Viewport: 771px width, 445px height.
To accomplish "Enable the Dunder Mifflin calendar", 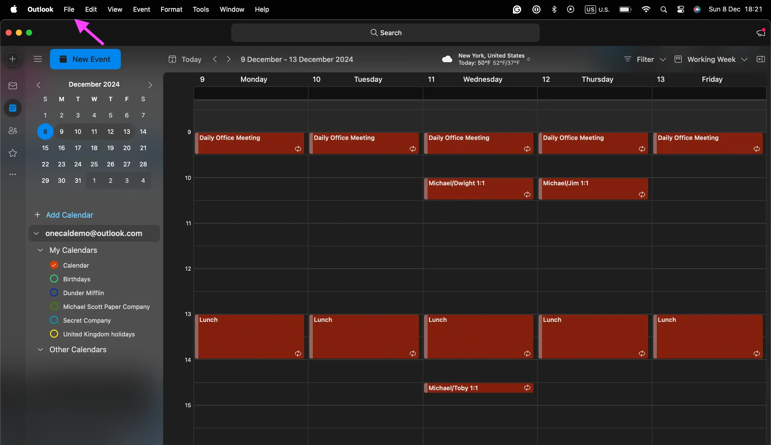I will (54, 293).
